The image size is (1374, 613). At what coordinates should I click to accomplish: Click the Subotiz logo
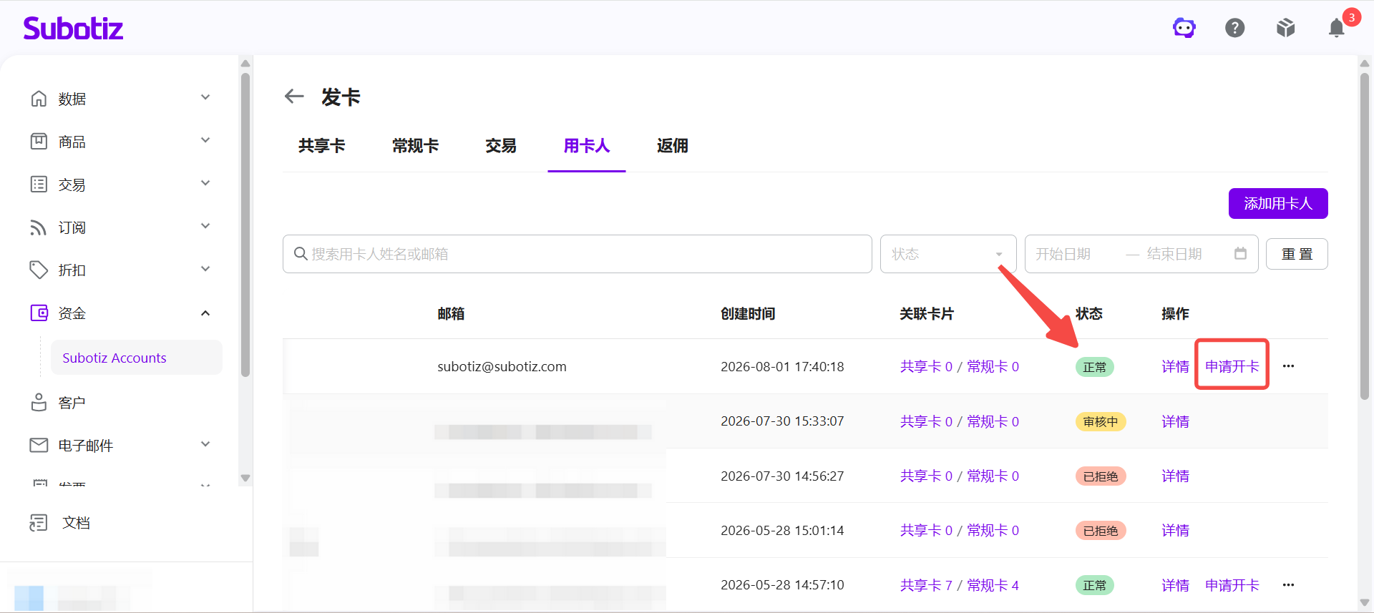[x=73, y=28]
